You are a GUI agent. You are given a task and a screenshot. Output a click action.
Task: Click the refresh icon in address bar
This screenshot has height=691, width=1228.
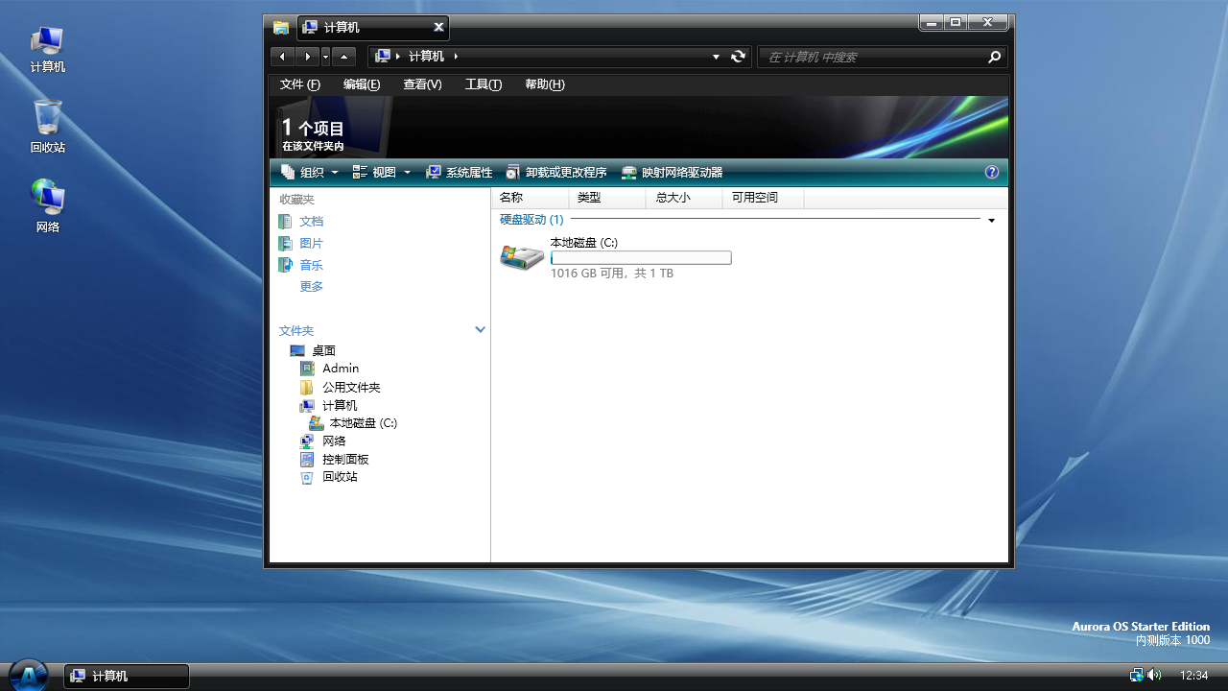[738, 57]
